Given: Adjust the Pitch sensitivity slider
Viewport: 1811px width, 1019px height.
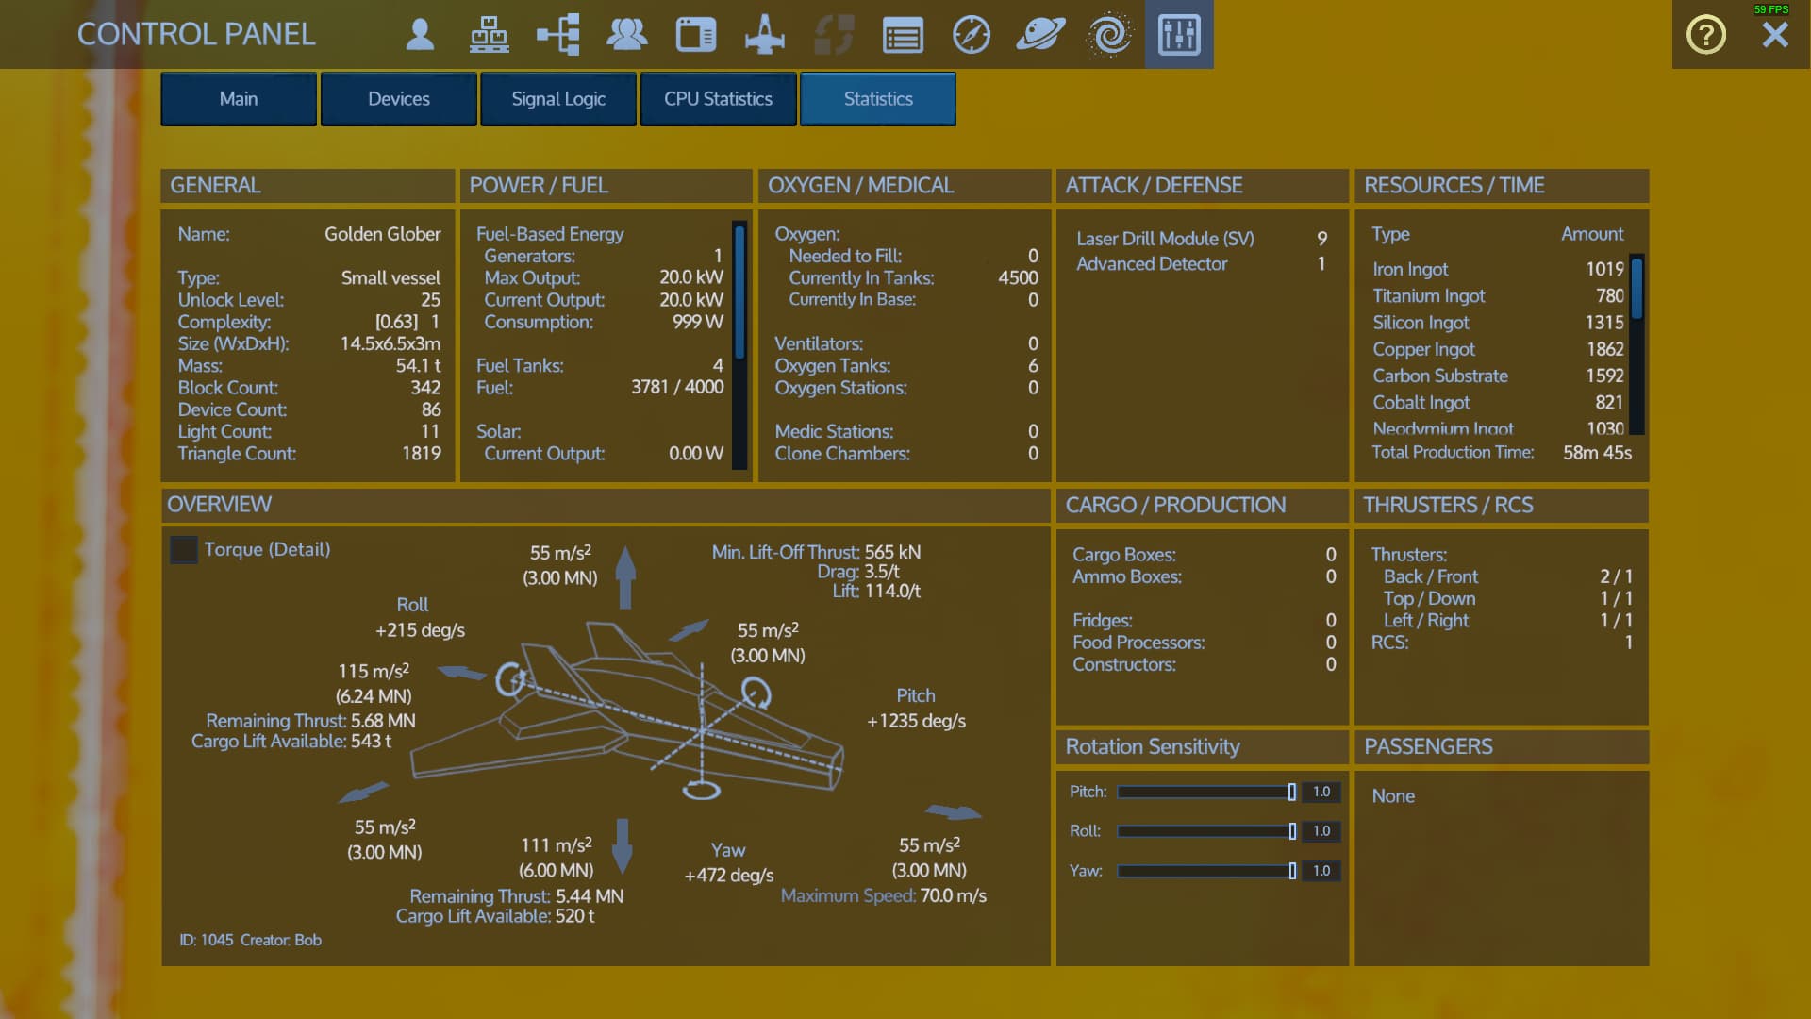Looking at the screenshot, I should tap(1205, 793).
